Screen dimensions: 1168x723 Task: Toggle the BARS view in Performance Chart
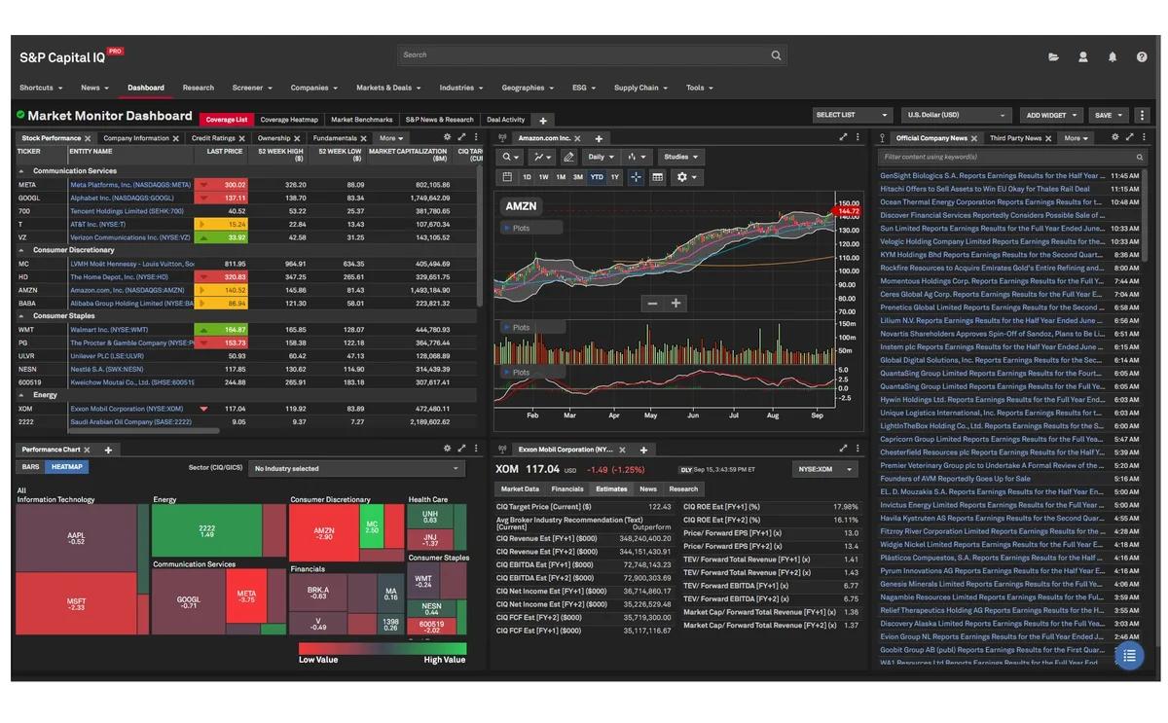pyautogui.click(x=29, y=466)
